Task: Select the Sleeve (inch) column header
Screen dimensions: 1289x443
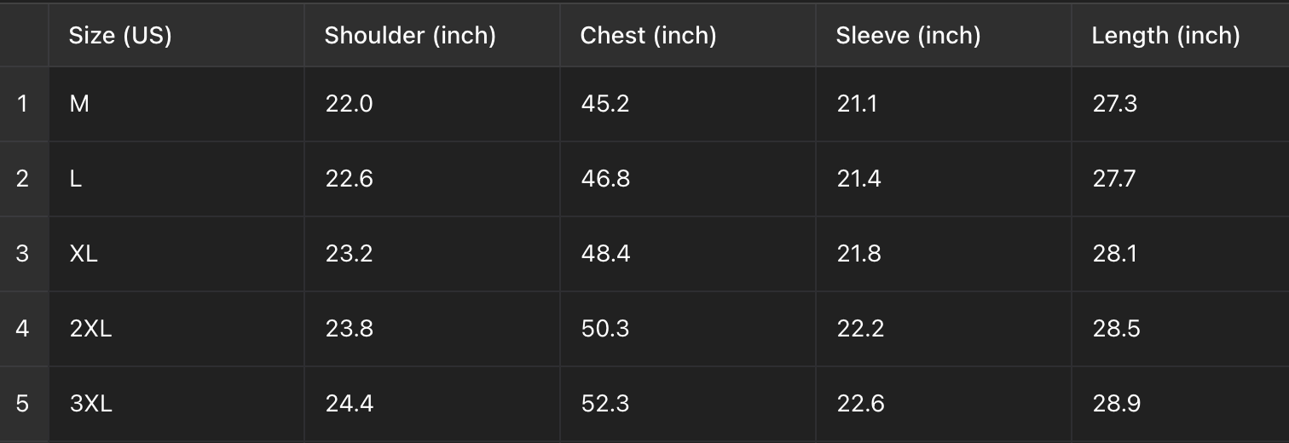Action: pos(944,35)
